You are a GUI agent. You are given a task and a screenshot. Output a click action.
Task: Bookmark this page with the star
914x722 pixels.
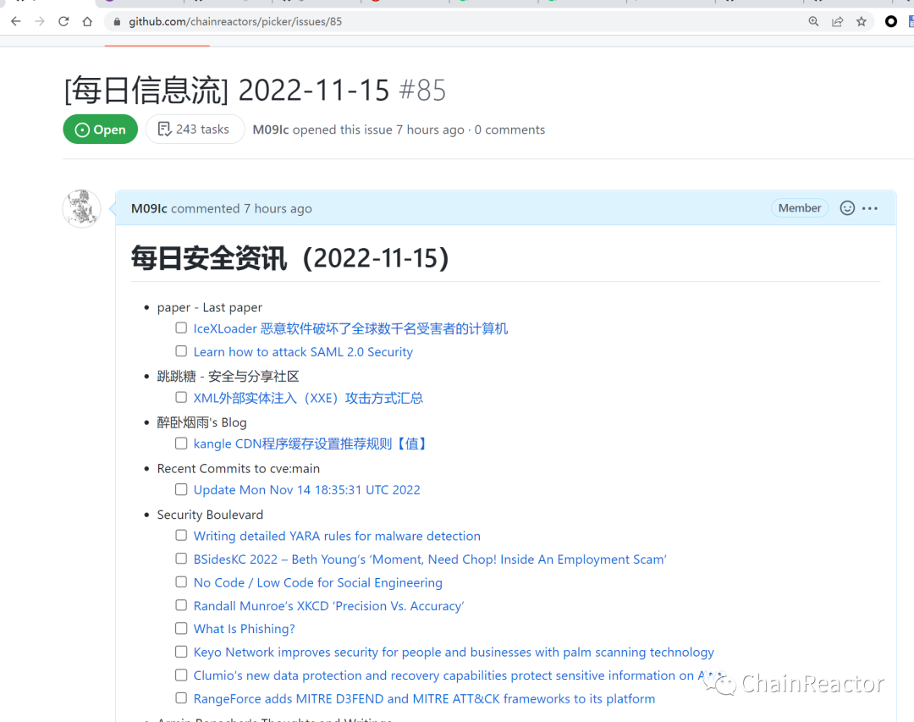pos(862,21)
